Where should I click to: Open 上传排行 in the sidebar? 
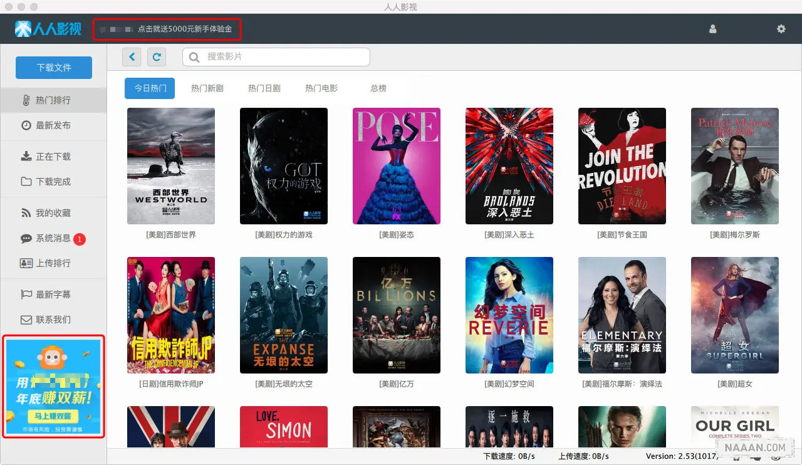[x=53, y=263]
